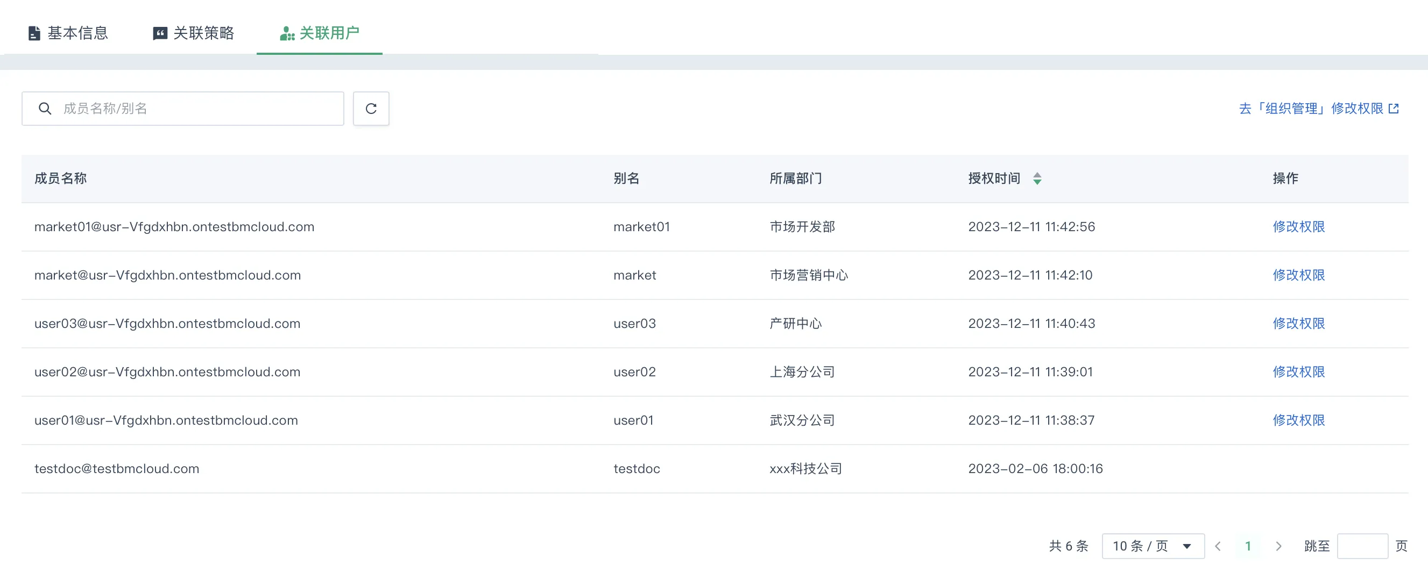
Task: Open the 10 条/页 page size dropdown
Action: [1153, 546]
